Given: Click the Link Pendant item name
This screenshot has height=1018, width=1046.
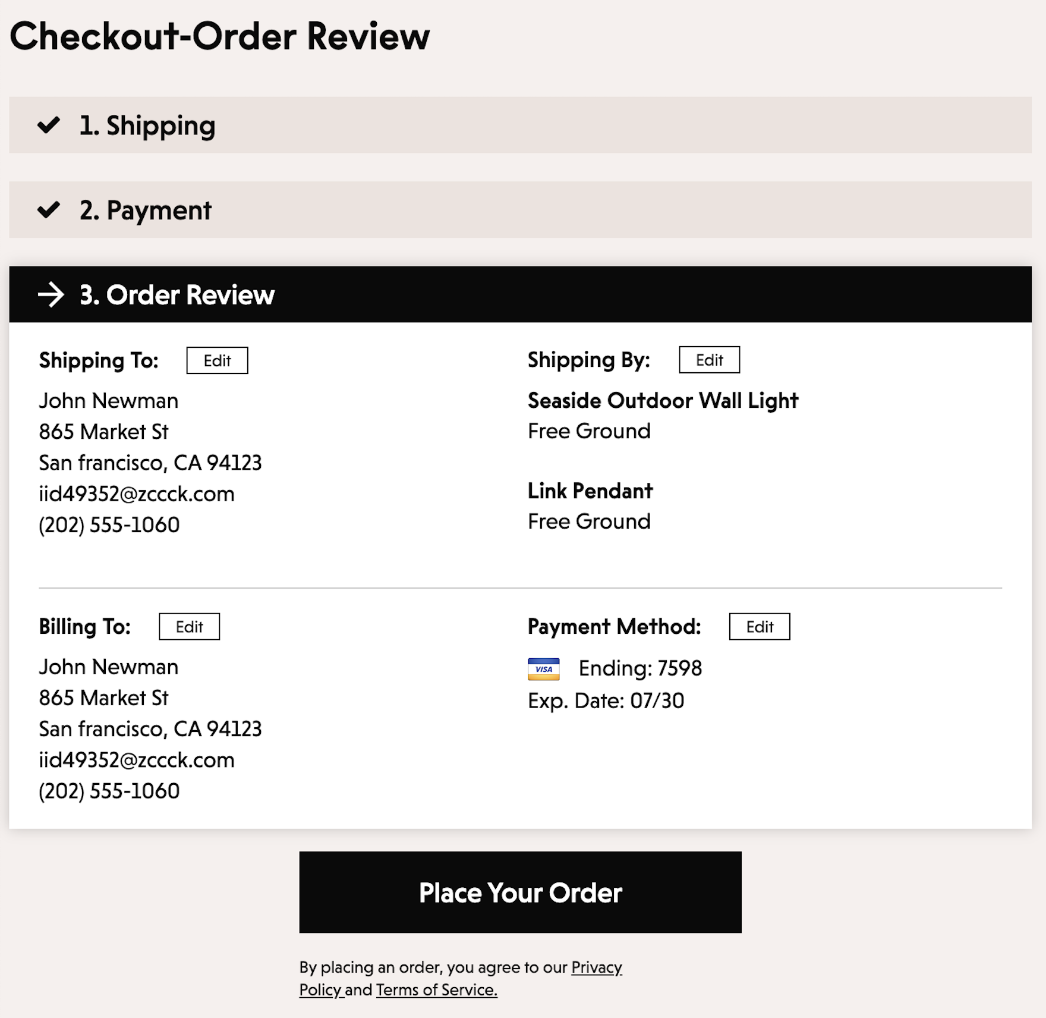Looking at the screenshot, I should (590, 491).
